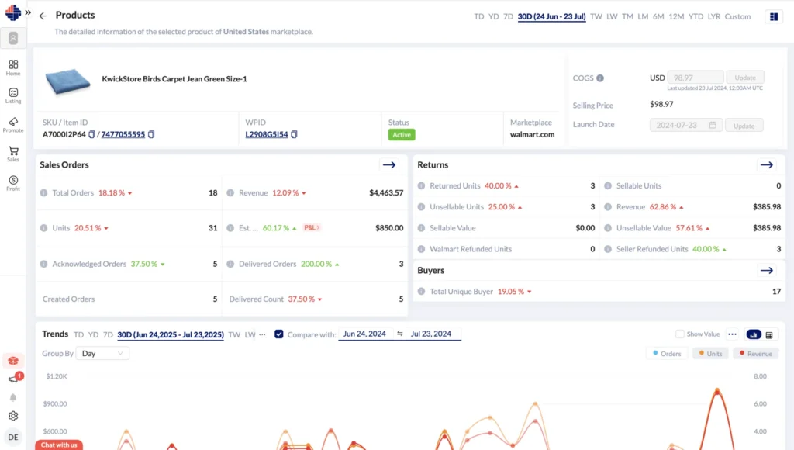Switch Trends to table view
794x450 pixels.
click(769, 334)
